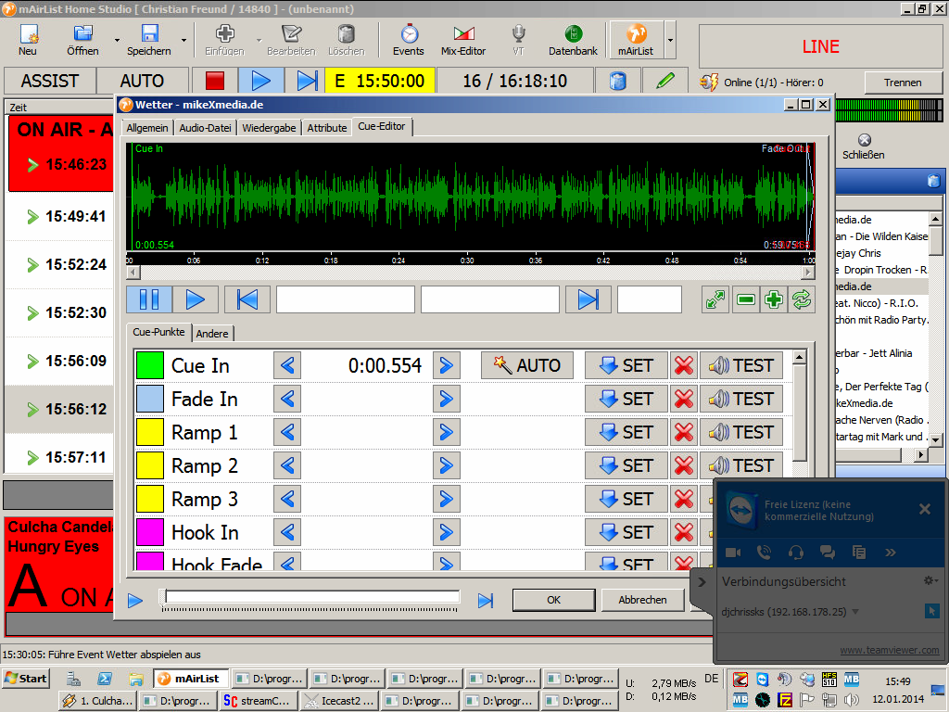The height and width of the screenshot is (712, 949).
Task: Click the OK button
Action: pyautogui.click(x=554, y=600)
